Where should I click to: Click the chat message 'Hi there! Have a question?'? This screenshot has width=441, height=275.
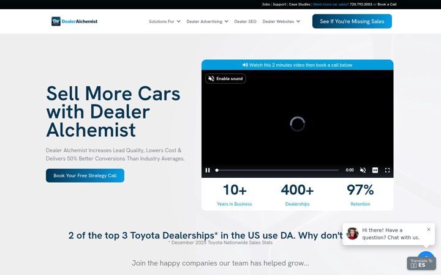pos(391,233)
